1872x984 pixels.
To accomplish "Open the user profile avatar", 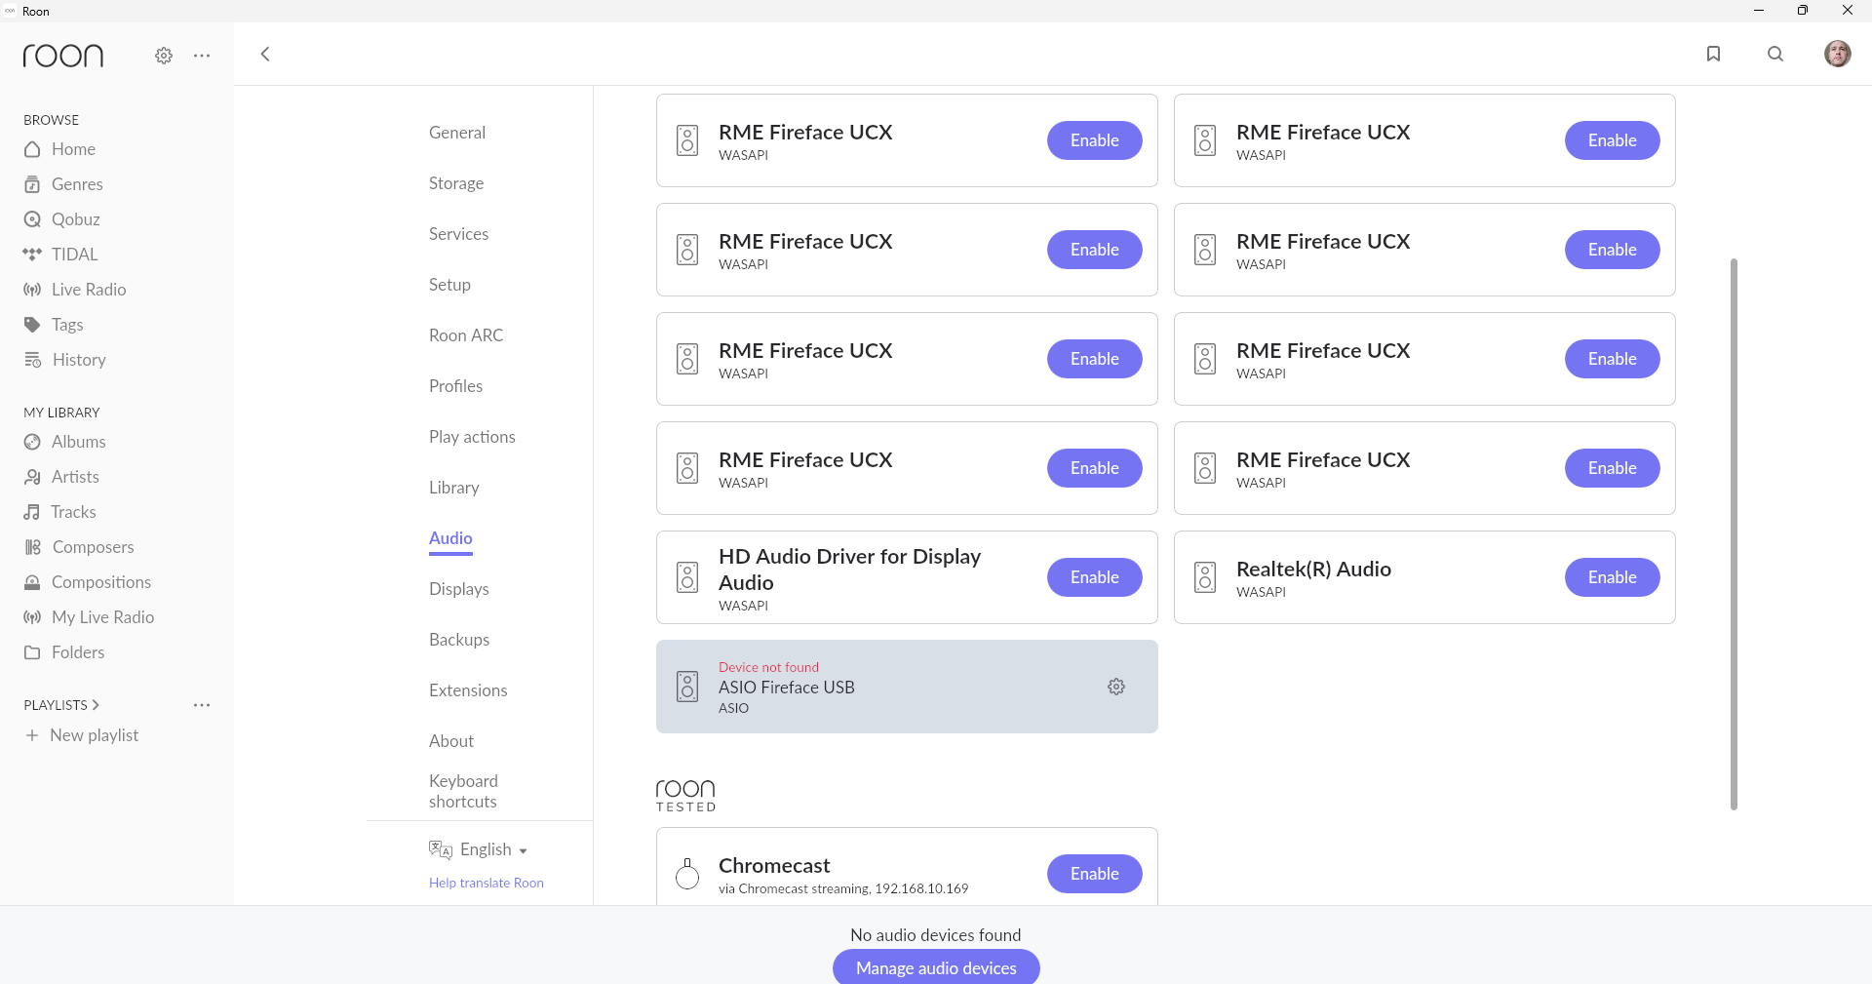I will click(x=1837, y=54).
